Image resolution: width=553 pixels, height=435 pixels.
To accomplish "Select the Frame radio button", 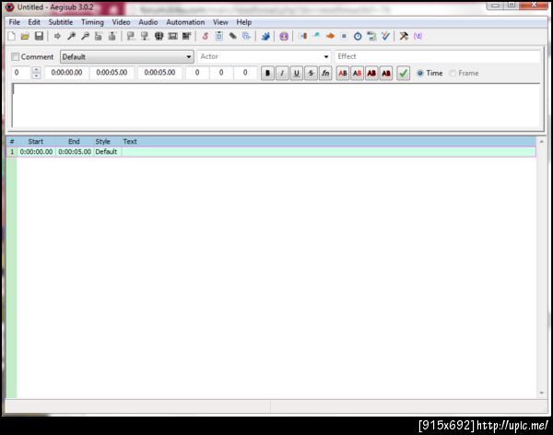I will (x=453, y=73).
